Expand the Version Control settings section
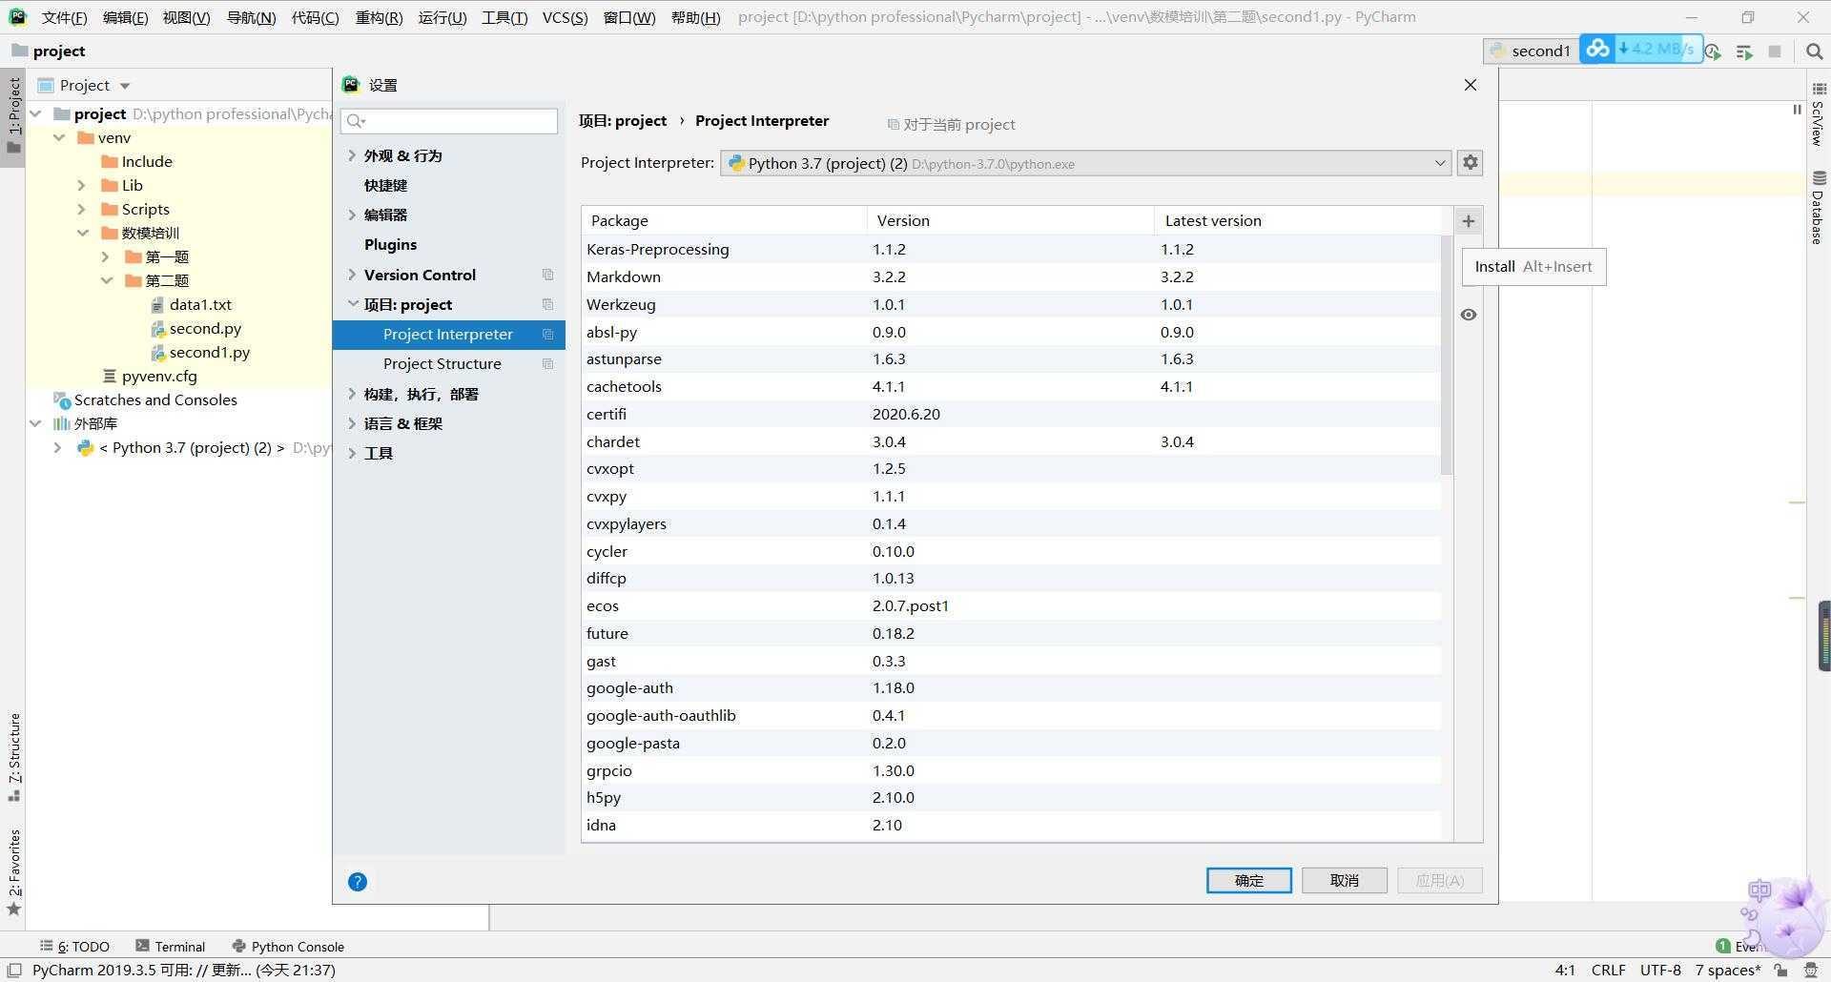Viewport: 1831px width, 982px height. pos(352,275)
